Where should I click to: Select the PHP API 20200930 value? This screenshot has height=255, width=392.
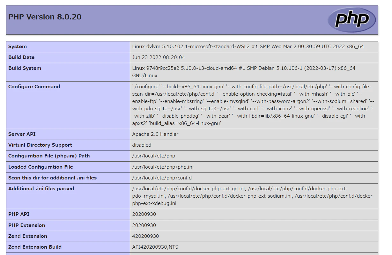[144, 214]
